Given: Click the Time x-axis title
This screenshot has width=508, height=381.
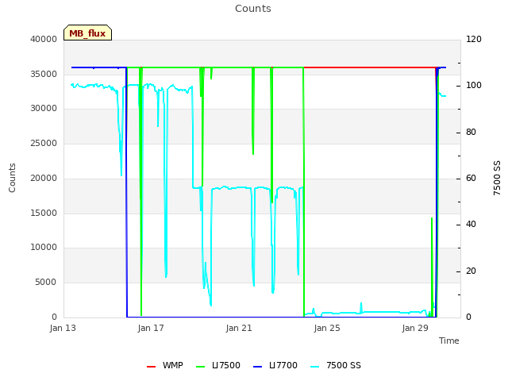Looking at the screenshot, I should (x=449, y=341).
